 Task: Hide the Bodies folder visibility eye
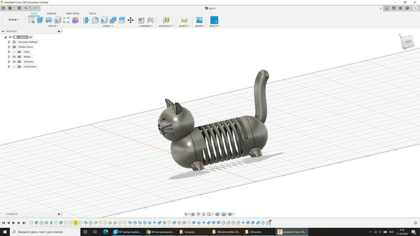[14, 57]
